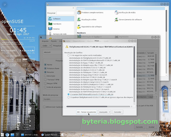This screenshot has height=137, width=171.
Task: Click the application launcher icon in taskbar
Action: click(x=2, y=135)
